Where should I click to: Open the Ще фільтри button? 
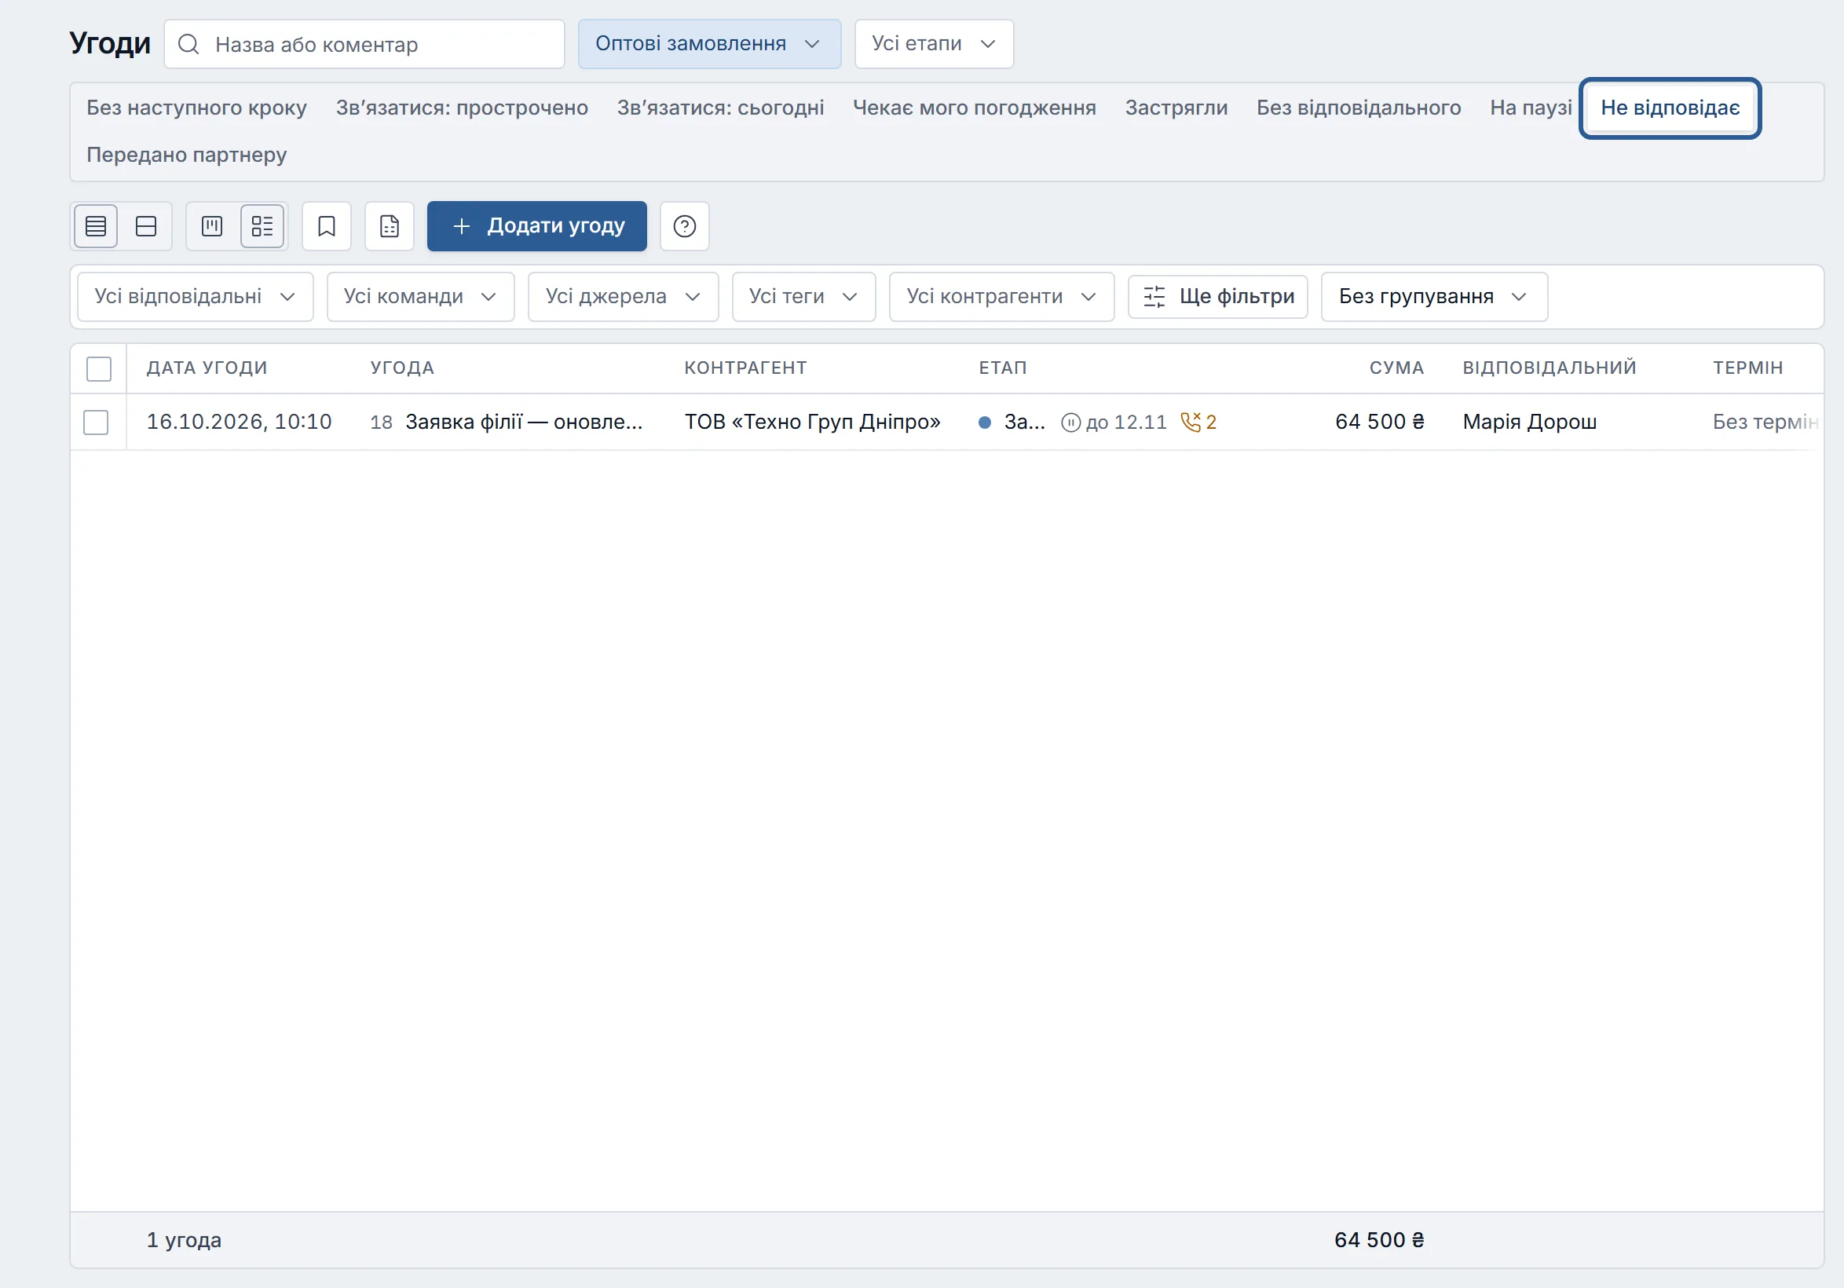[x=1217, y=297]
